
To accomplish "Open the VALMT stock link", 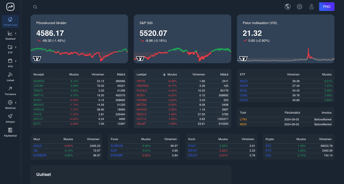I will [x=141, y=124].
